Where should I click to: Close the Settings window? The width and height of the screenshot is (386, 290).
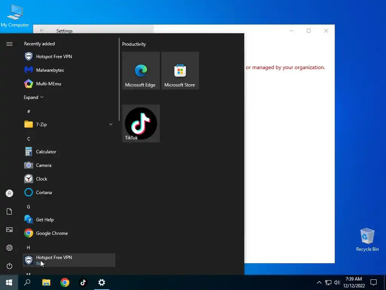click(326, 31)
